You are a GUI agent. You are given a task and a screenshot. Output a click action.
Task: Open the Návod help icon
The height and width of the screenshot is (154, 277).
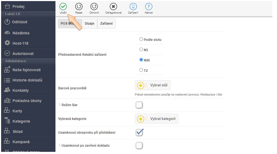(x=148, y=7)
